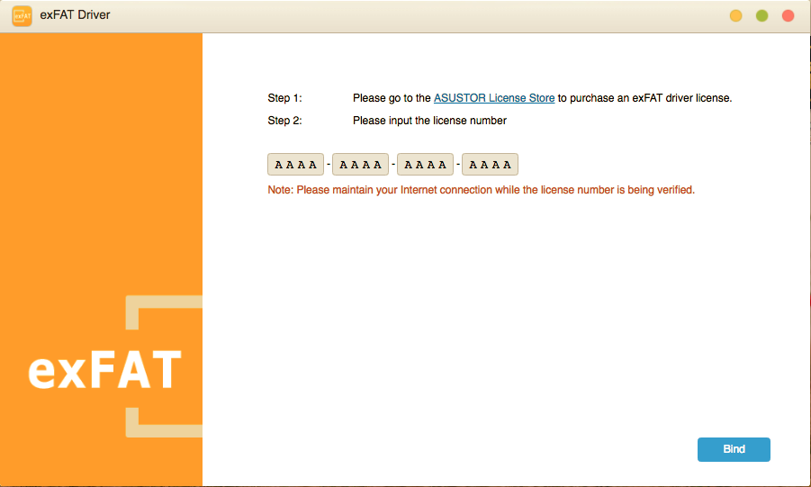This screenshot has height=487, width=811.
Task: Focus the fourth license number field
Action: (490, 165)
